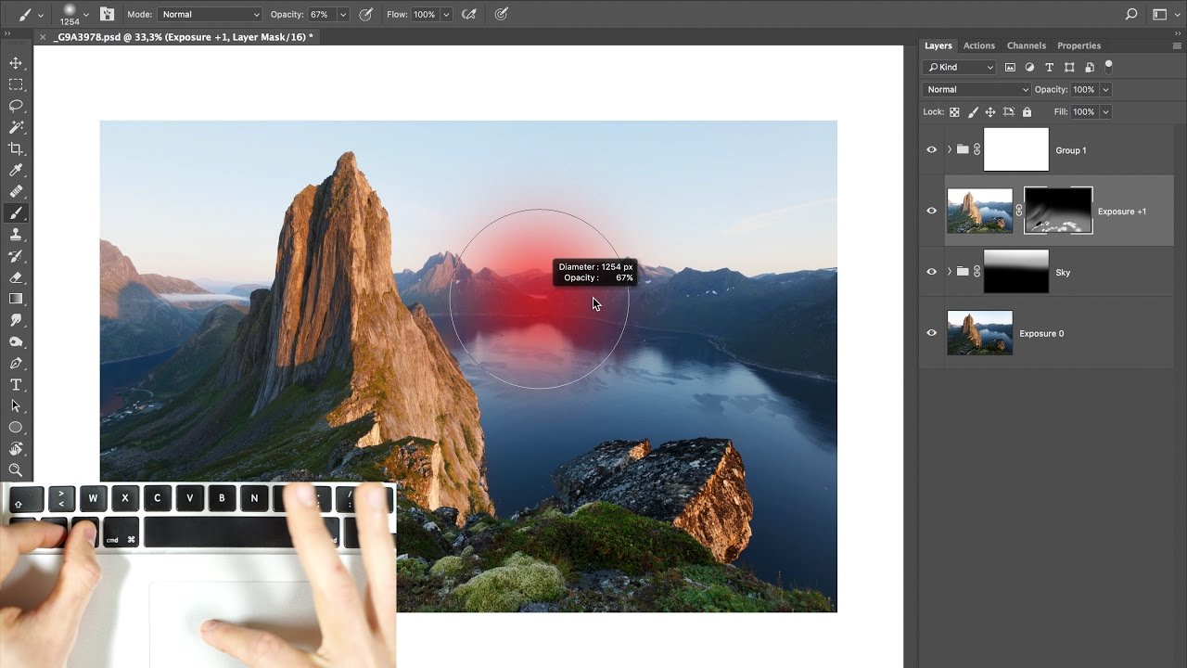The width and height of the screenshot is (1187, 668).
Task: Select the Clone Stamp tool
Action: point(16,235)
